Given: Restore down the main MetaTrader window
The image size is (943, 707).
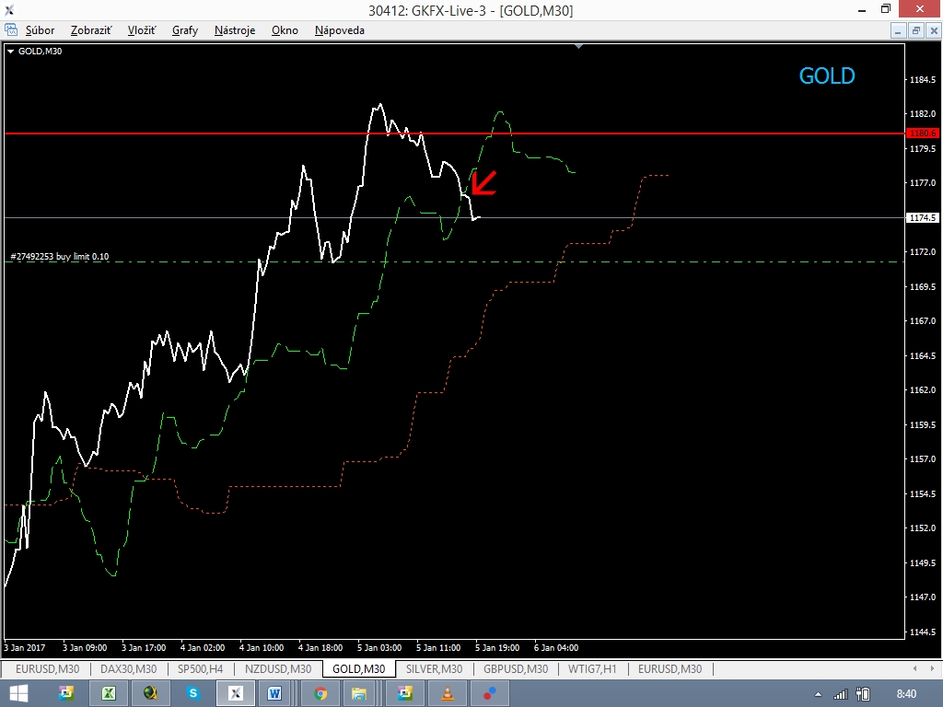Looking at the screenshot, I should [x=886, y=9].
